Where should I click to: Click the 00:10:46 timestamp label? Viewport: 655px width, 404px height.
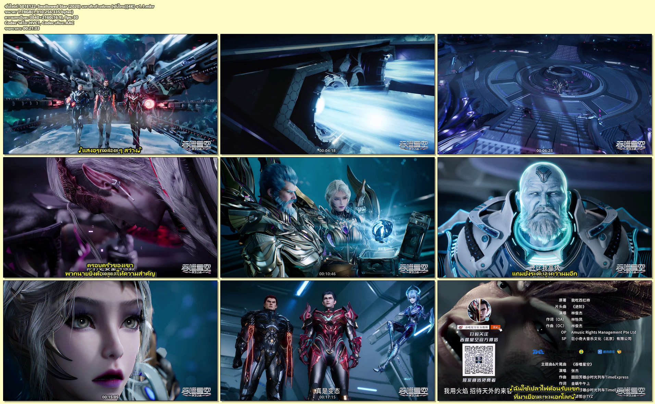click(327, 274)
